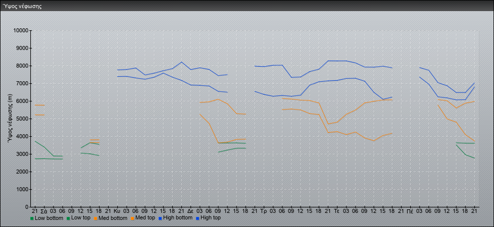Image resolution: width=494 pixels, height=227 pixels.
Task: Click the 6000 value on the y-axis
Action: 22,101
